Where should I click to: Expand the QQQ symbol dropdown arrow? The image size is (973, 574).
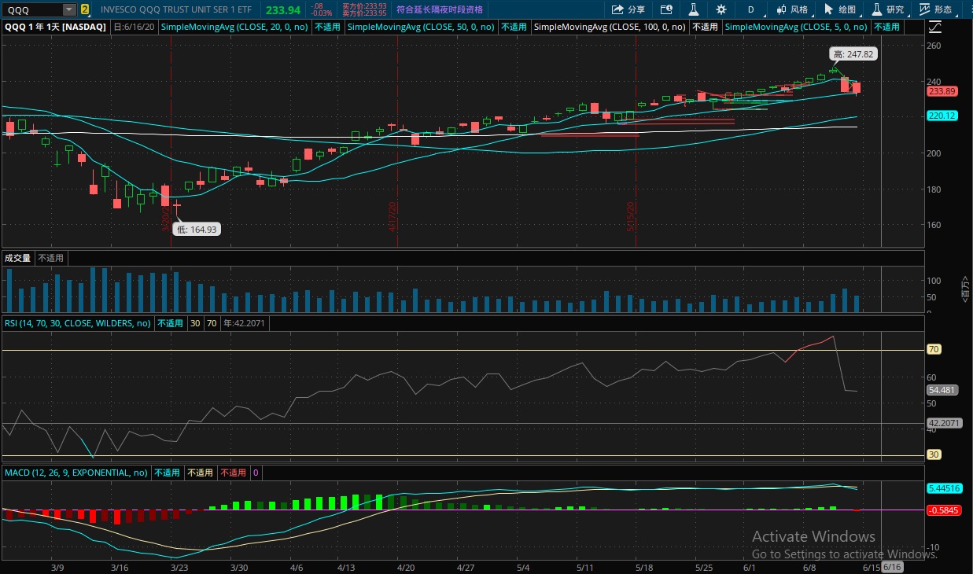tap(68, 9)
